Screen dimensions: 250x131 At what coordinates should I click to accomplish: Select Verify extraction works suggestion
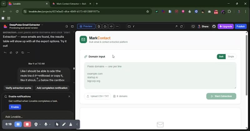click(18, 88)
